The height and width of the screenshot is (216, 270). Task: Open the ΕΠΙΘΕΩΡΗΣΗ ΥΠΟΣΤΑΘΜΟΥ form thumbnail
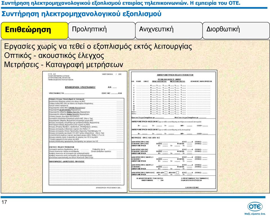tap(85, 132)
